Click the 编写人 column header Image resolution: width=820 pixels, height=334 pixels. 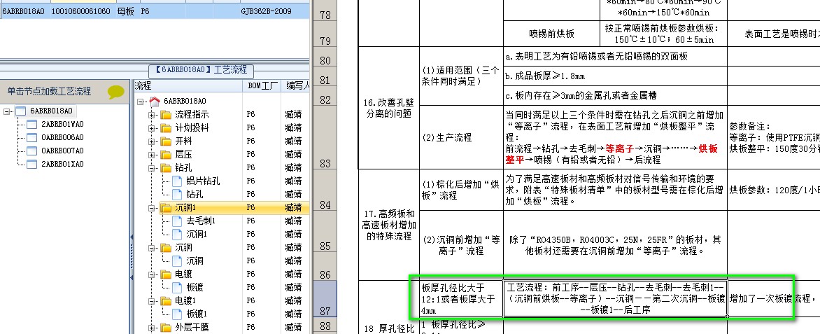(x=296, y=85)
